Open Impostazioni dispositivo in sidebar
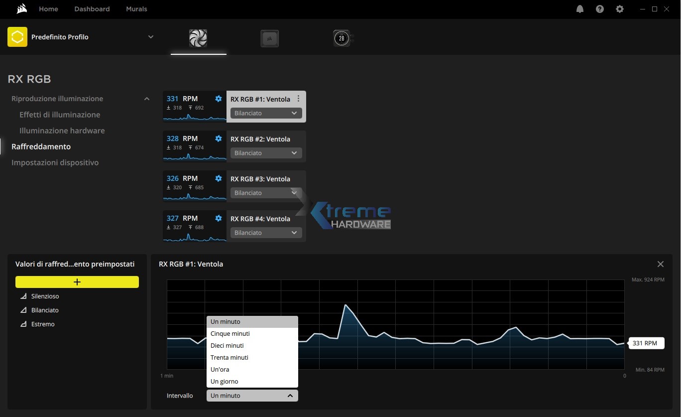 pyautogui.click(x=55, y=162)
